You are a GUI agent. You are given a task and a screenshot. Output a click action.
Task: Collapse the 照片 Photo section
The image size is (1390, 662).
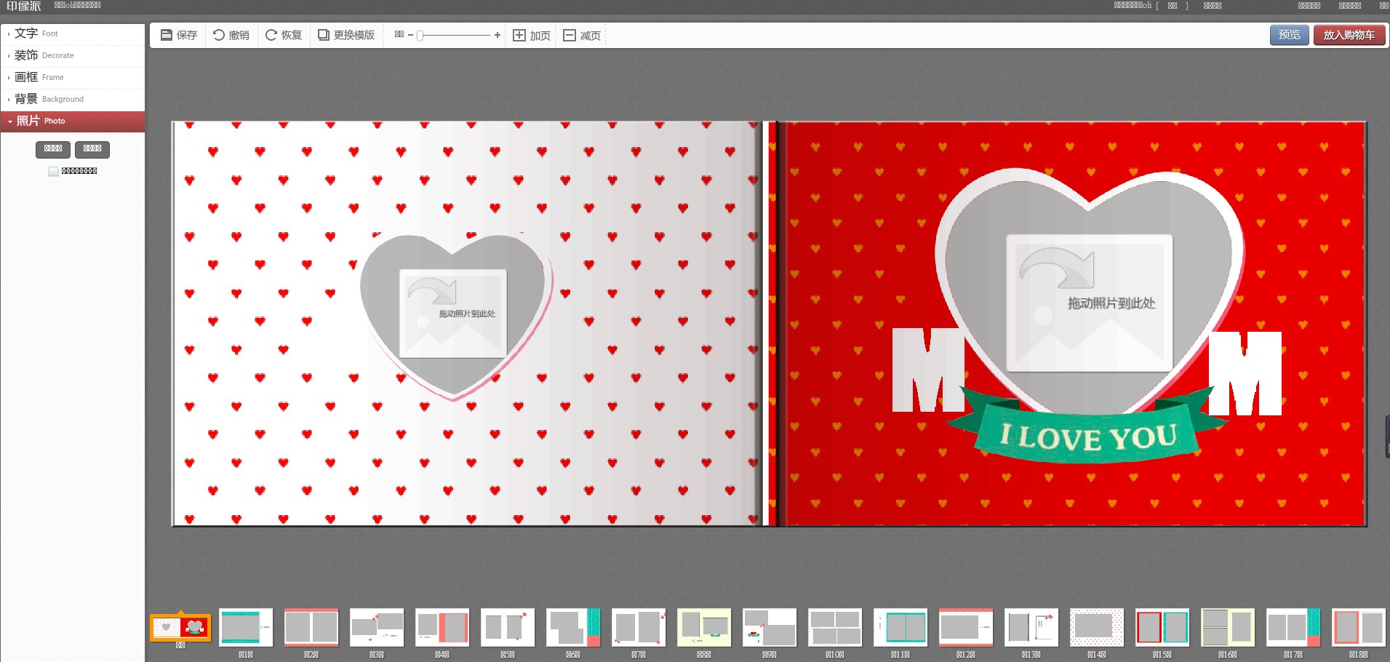[41, 121]
